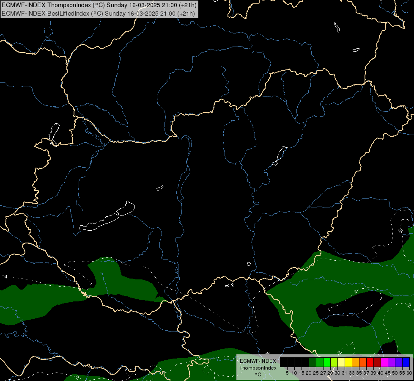Select the pale yellow 30–31 legend swatch
Viewport: 414px width, 381px height.
(341, 362)
